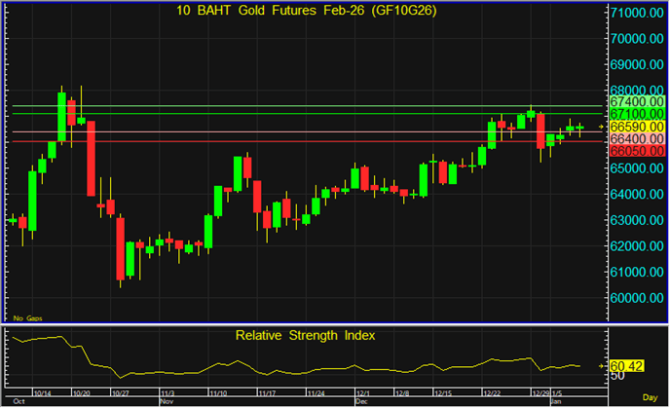Click the red 66050.00 price level label
The height and width of the screenshot is (408, 670).
point(636,152)
